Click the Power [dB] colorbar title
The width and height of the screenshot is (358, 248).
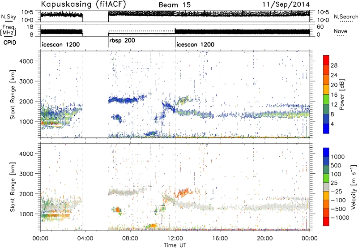click(341, 94)
